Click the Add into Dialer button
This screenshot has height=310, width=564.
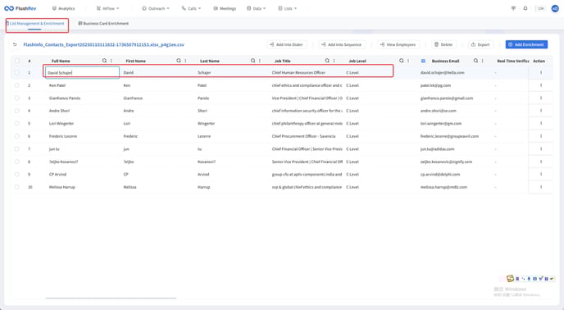[286, 44]
